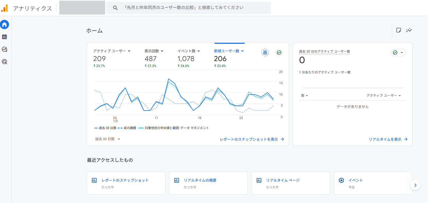Open the Advertising icon in sidebar
The image size is (428, 203).
tap(4, 62)
